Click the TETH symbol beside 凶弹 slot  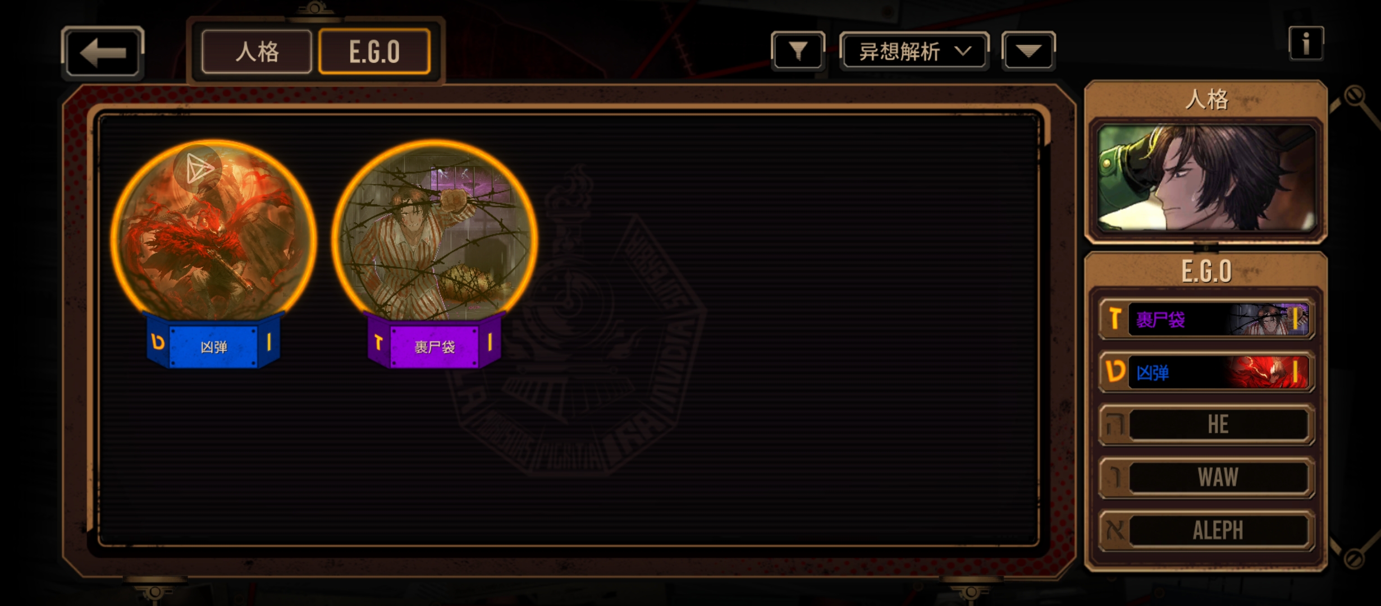click(1114, 371)
